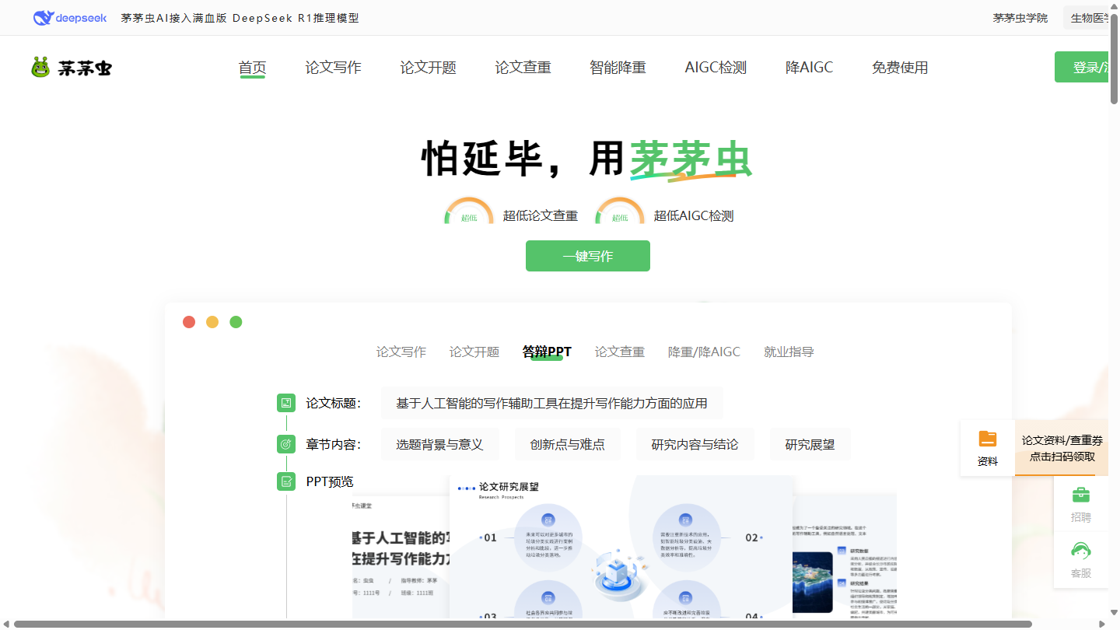This screenshot has width=1120, height=630.
Task: Click the horizontal scrollbar thumb
Action: click(523, 624)
